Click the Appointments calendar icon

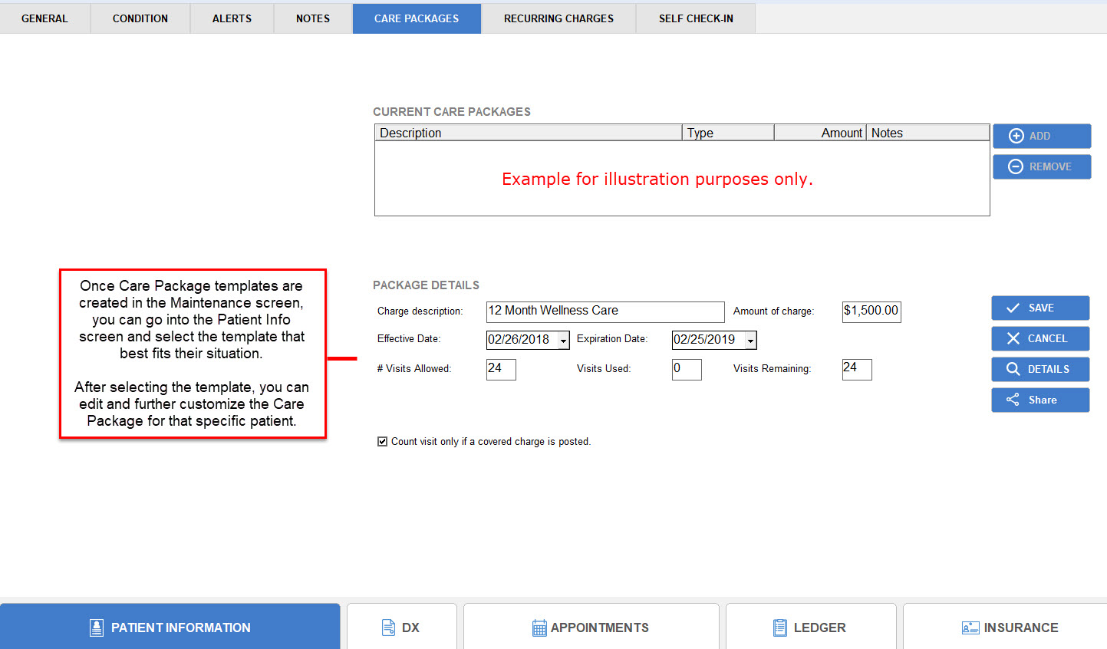point(539,628)
